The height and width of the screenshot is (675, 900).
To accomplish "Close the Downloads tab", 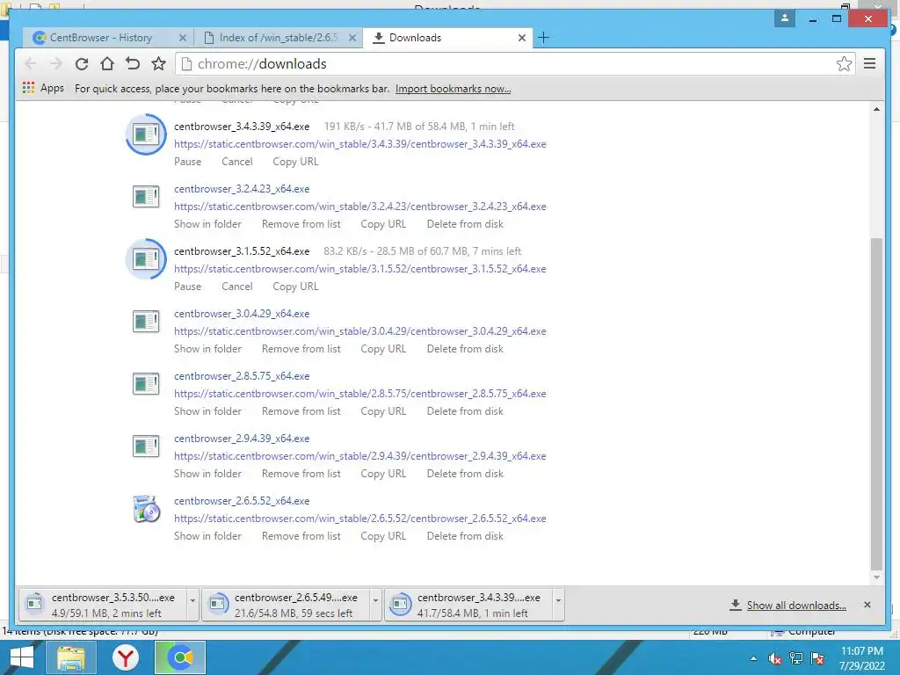I will pos(522,38).
